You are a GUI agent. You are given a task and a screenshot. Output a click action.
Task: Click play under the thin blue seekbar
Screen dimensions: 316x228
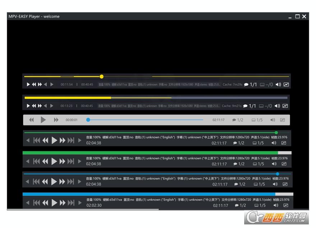pos(54,181)
